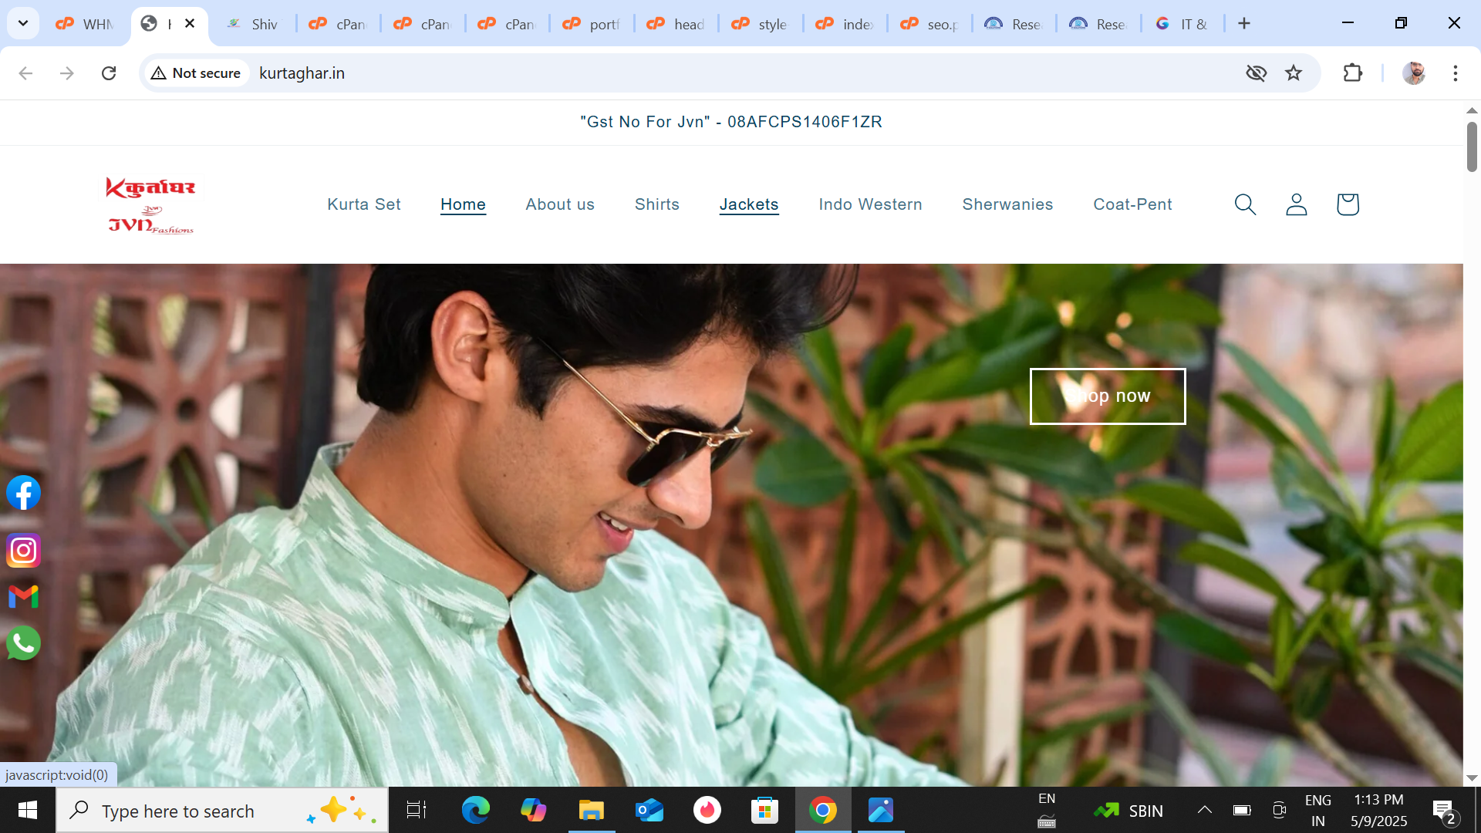Open the site search magnifier icon
Screen dimensions: 1481x833
(1245, 204)
